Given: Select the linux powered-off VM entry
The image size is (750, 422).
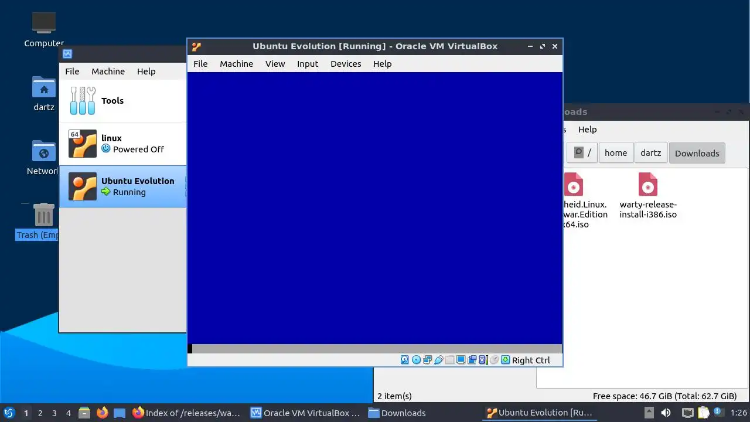Looking at the screenshot, I should [123, 144].
